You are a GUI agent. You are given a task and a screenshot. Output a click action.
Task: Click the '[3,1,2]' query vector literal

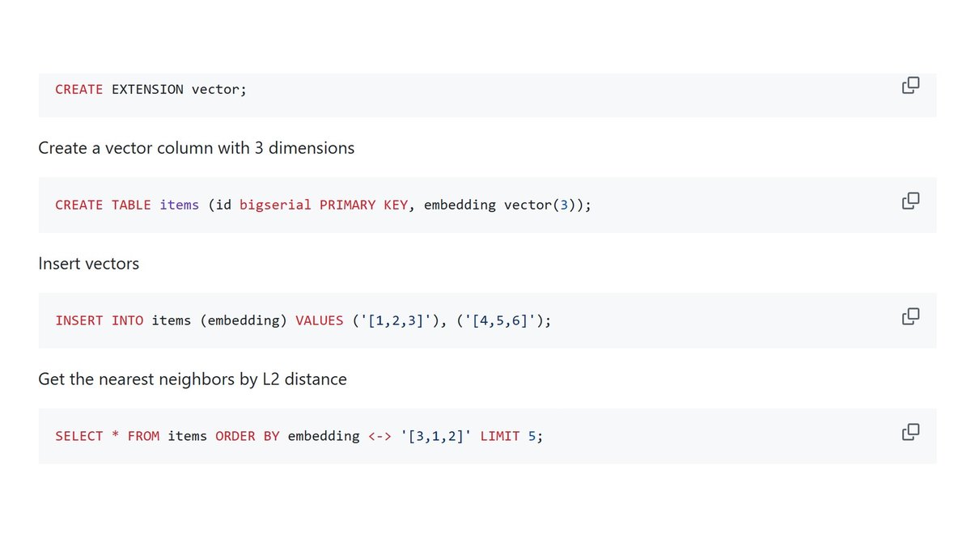pyautogui.click(x=436, y=436)
